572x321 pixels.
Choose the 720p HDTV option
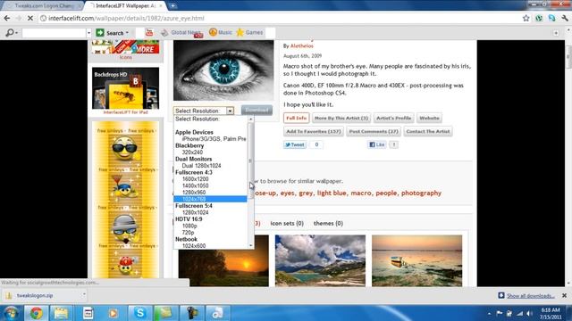(188, 233)
